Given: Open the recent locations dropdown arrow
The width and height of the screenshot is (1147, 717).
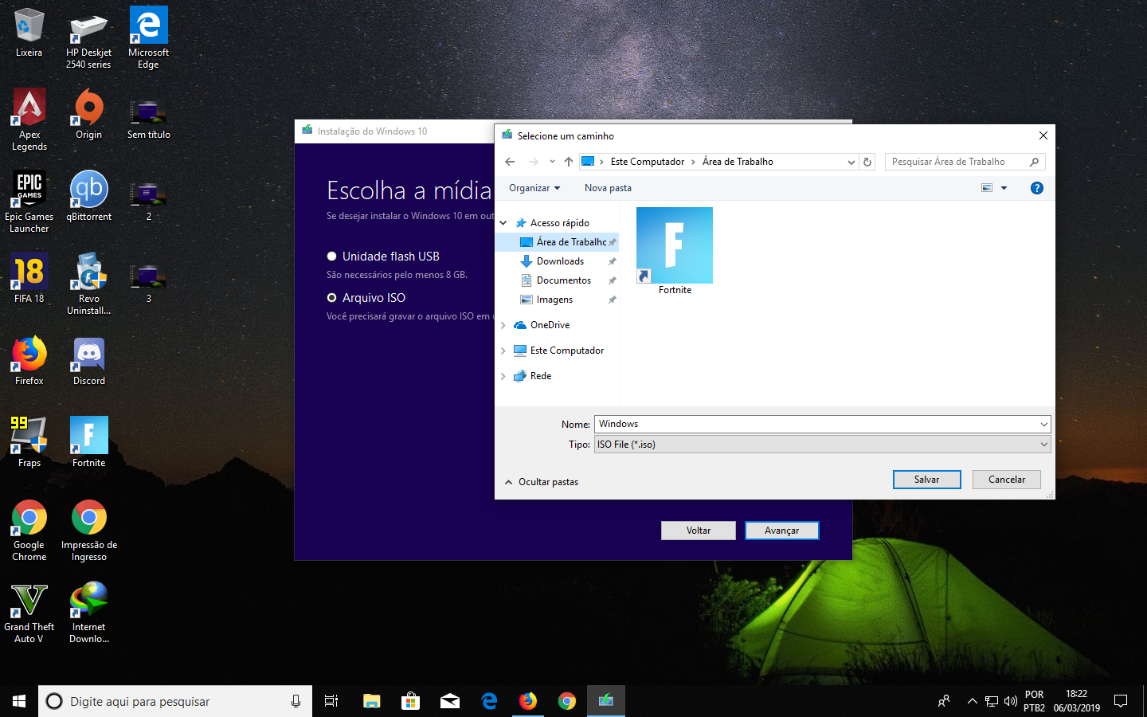Looking at the screenshot, I should pyautogui.click(x=552, y=162).
